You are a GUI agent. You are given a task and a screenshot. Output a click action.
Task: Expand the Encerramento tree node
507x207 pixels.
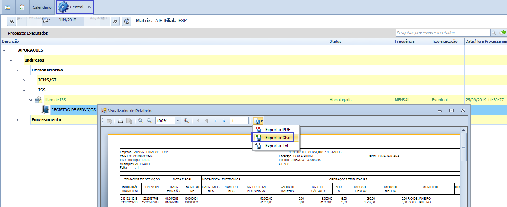18,120
